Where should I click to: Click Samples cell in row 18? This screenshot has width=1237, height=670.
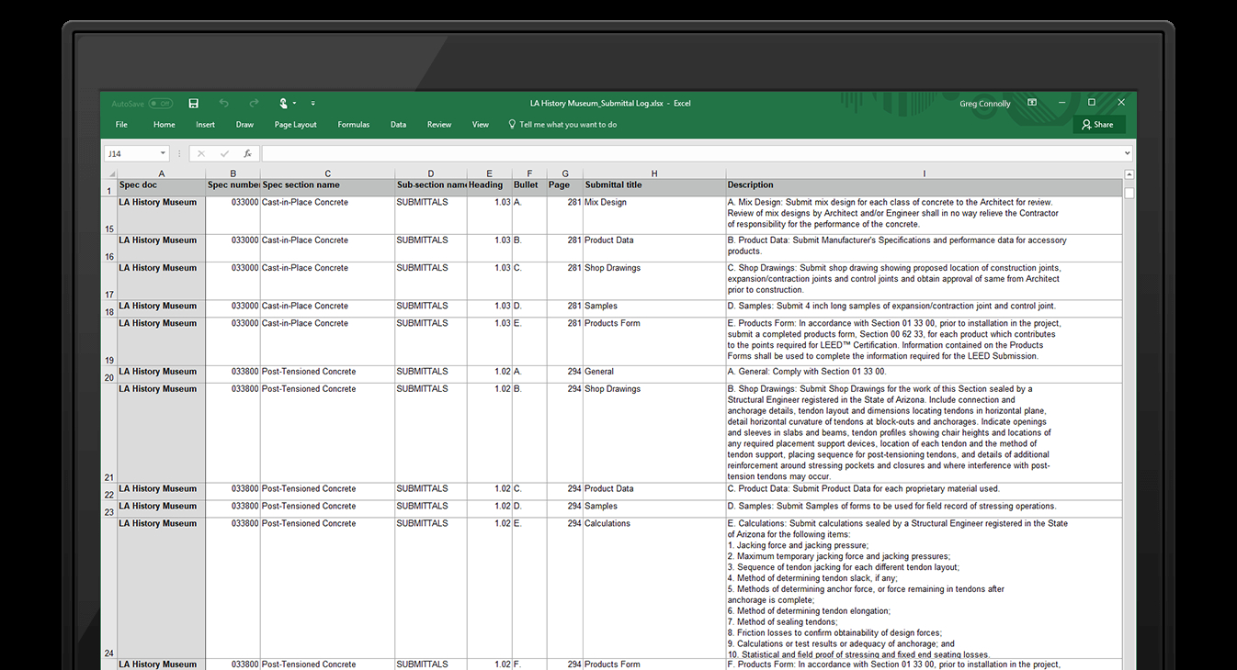[654, 308]
